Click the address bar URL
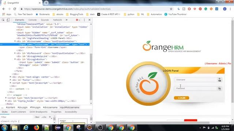Viewport: 234px width, 131px height. (x=67, y=9)
